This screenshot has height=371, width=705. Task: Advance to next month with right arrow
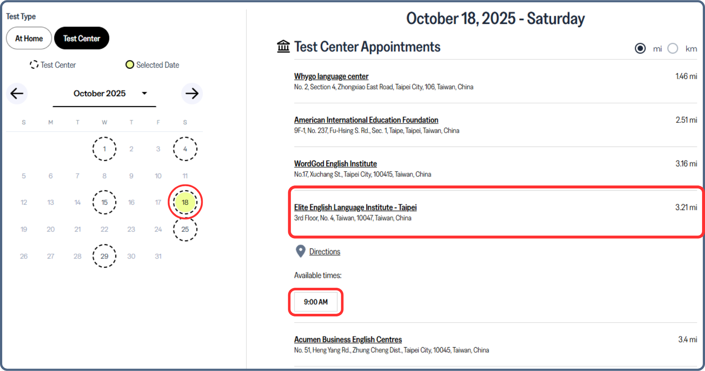192,94
